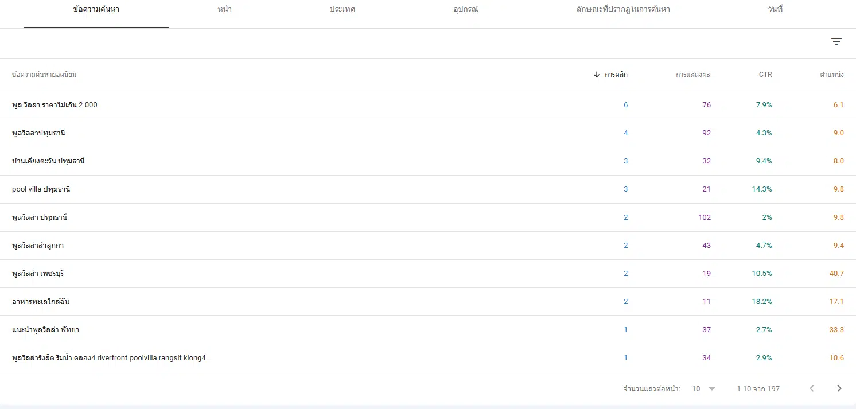856x409 pixels.
Task: Open rows per page dropdown
Action: click(703, 388)
